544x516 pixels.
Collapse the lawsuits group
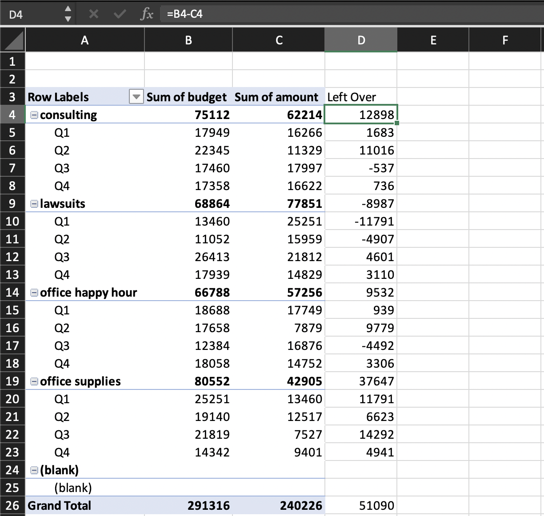pos(34,204)
